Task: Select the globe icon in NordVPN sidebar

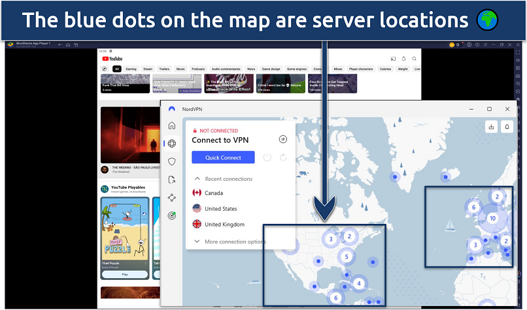Action: click(172, 144)
